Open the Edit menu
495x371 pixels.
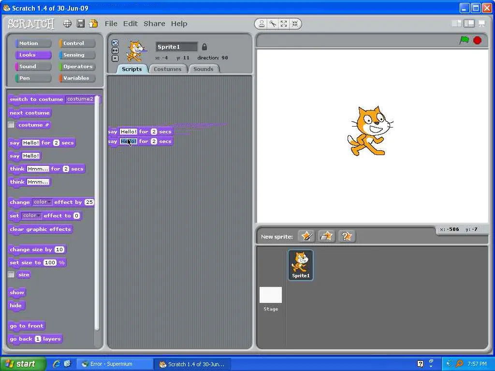131,24
